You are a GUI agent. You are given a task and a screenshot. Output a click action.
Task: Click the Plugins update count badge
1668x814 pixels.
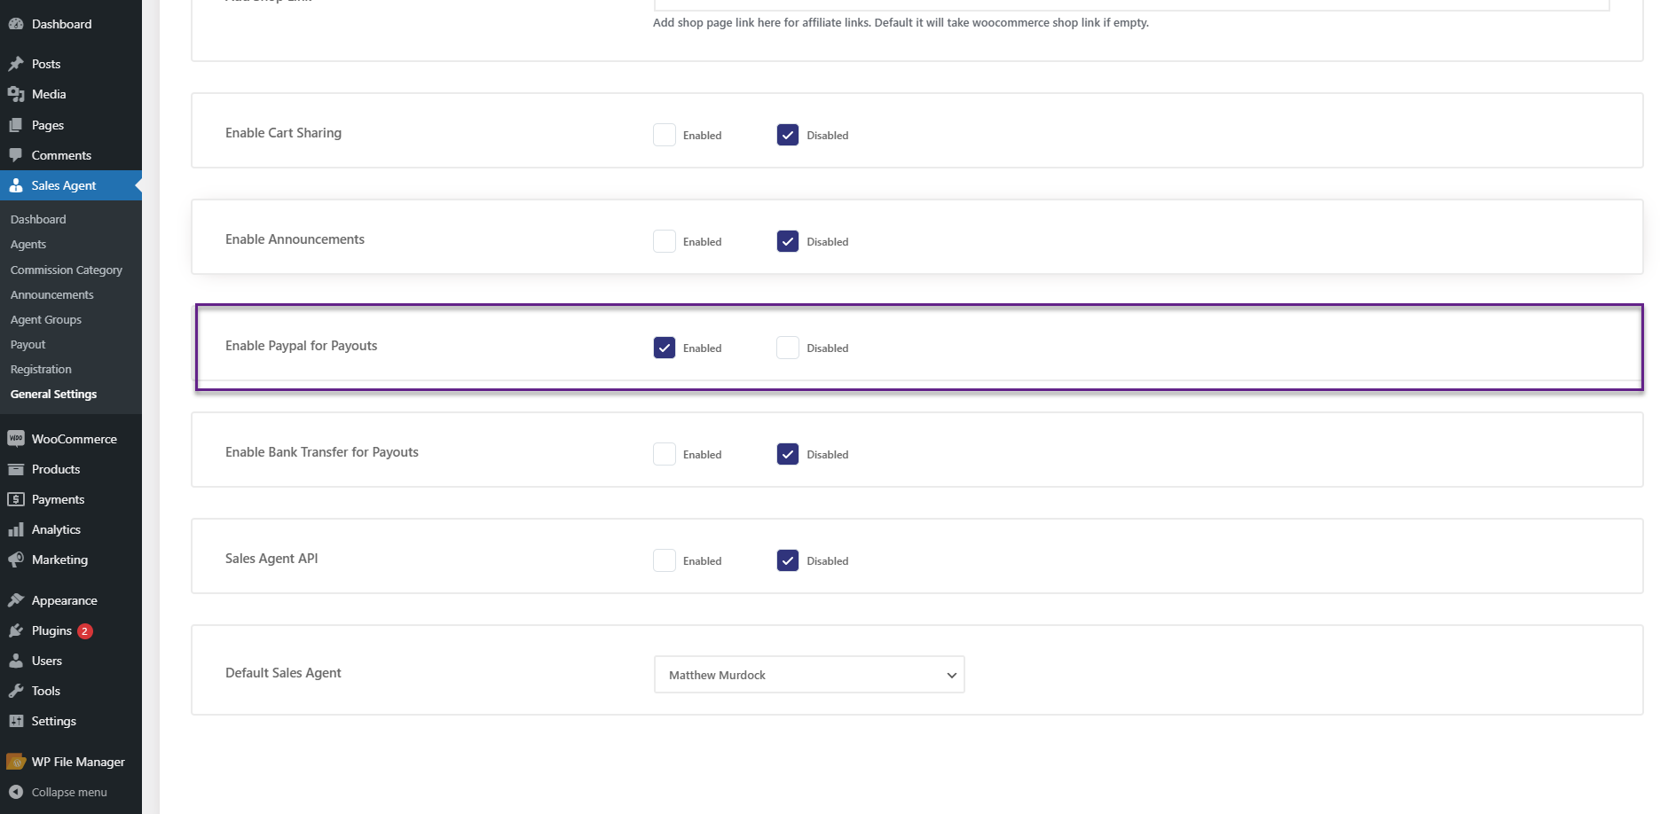coord(85,631)
